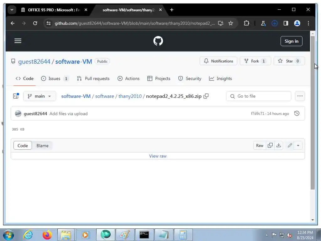The image size is (321, 241).
Task: Open guest82644 avatar in commit row
Action: tap(18, 114)
